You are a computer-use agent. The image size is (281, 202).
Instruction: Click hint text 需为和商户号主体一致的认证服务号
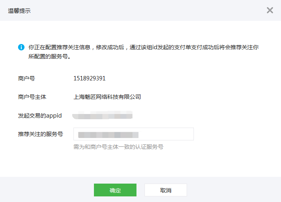[118, 147]
